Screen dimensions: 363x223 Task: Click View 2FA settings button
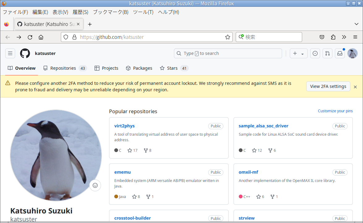[328, 86]
